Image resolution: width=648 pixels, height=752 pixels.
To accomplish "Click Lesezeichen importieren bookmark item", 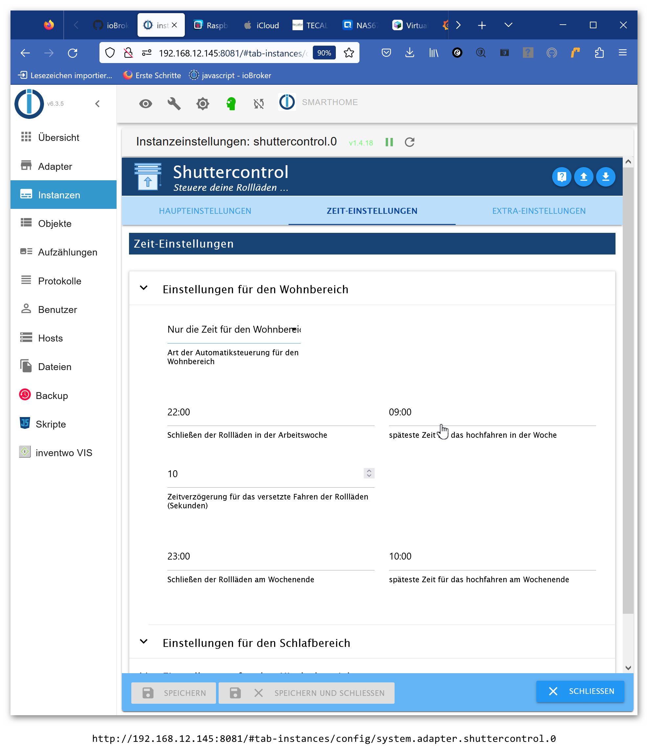I will (x=65, y=76).
